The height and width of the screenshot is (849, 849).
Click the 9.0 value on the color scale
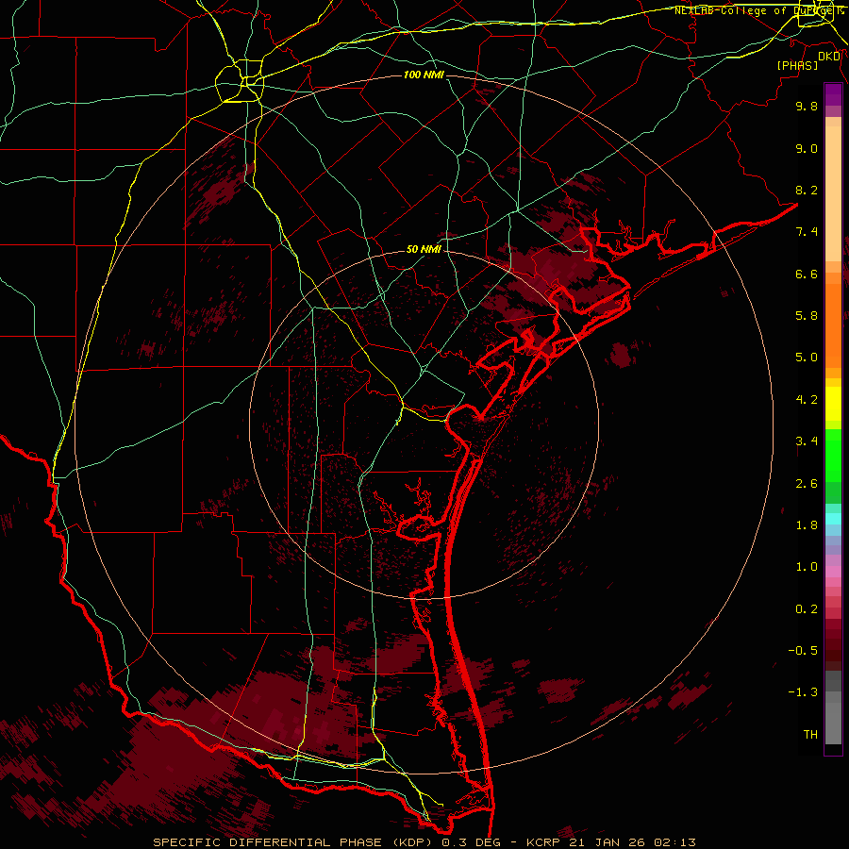tap(807, 148)
